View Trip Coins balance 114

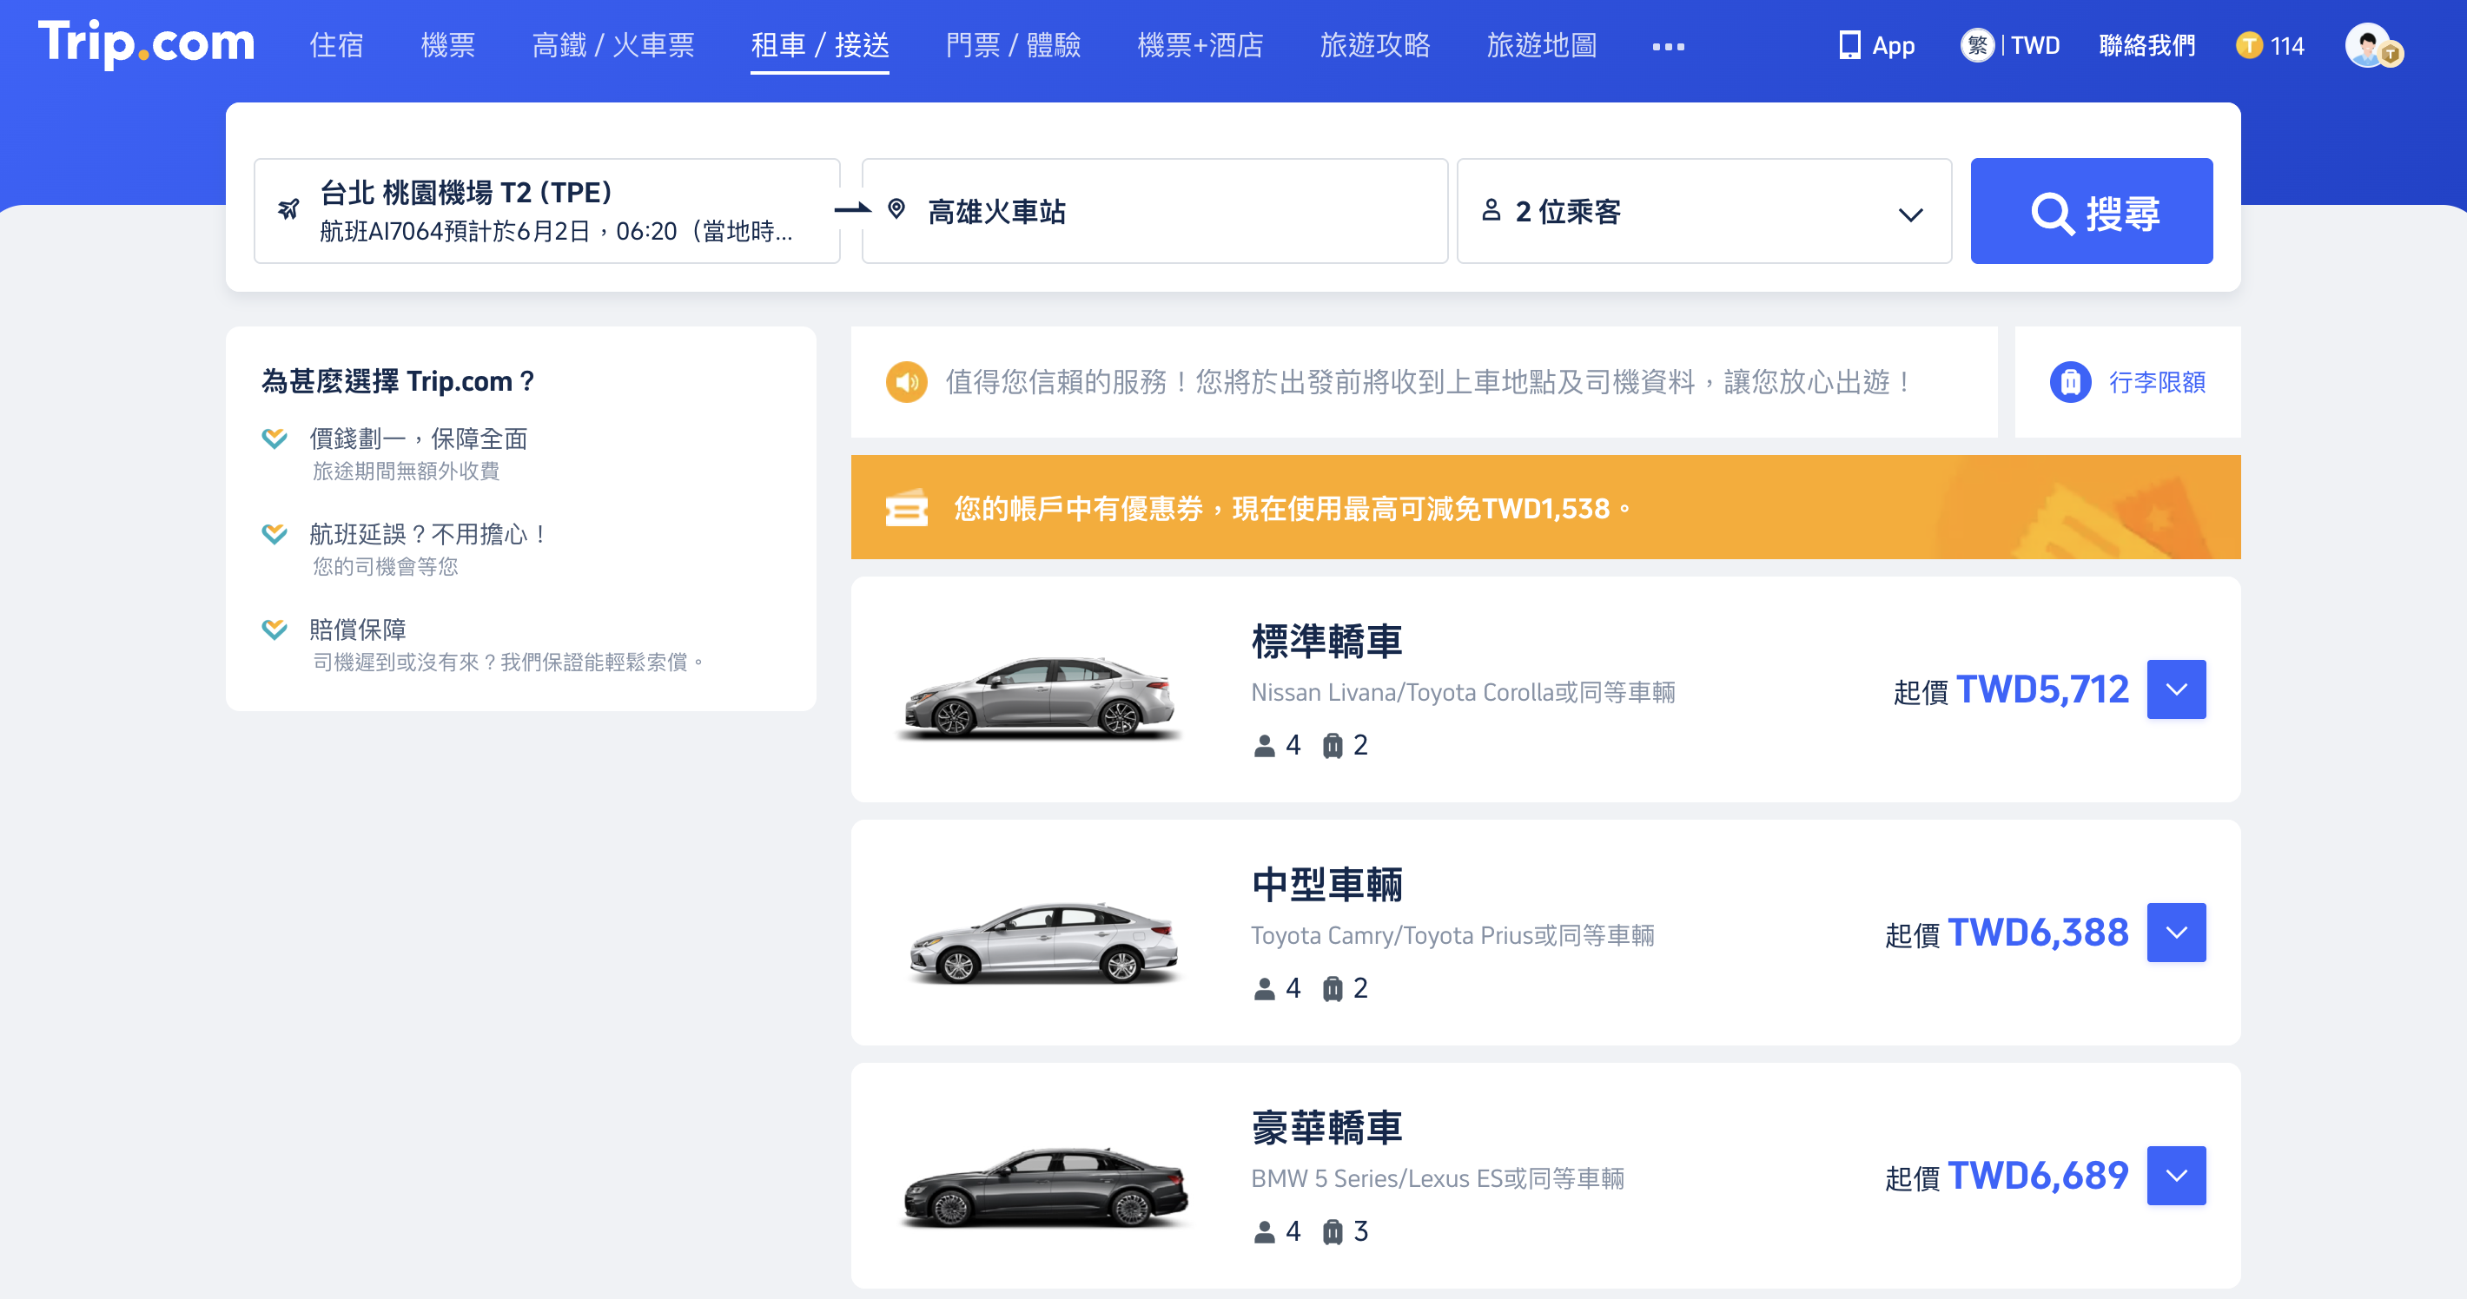2270,45
